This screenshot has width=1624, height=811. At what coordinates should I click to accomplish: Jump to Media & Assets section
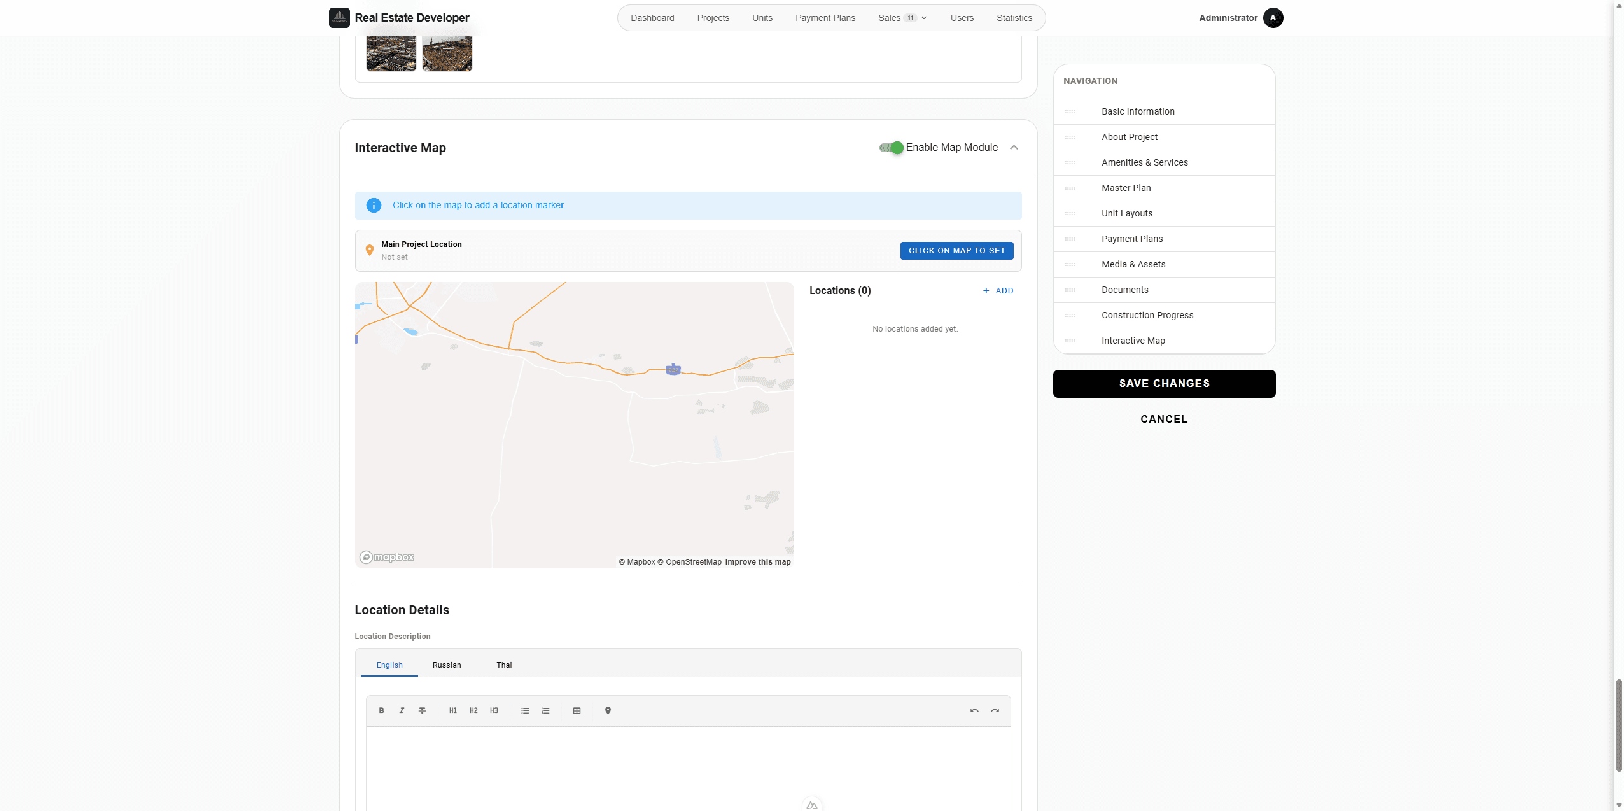point(1133,264)
